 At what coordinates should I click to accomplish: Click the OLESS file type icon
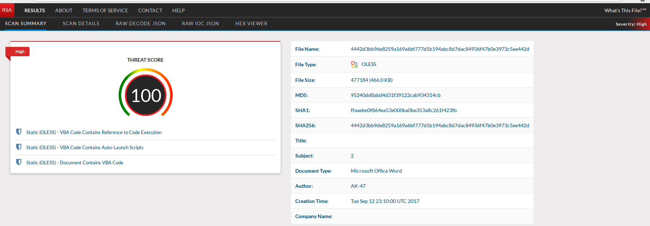(x=354, y=65)
